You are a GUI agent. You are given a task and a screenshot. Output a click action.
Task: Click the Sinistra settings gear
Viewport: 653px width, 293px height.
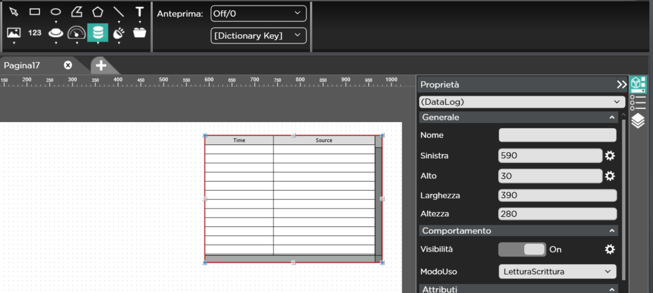610,156
